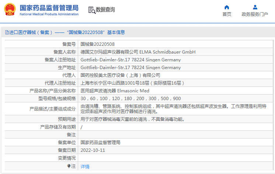Open 政务服务门户 text link
The height and width of the screenshot is (174, 275).
(x=255, y=14)
